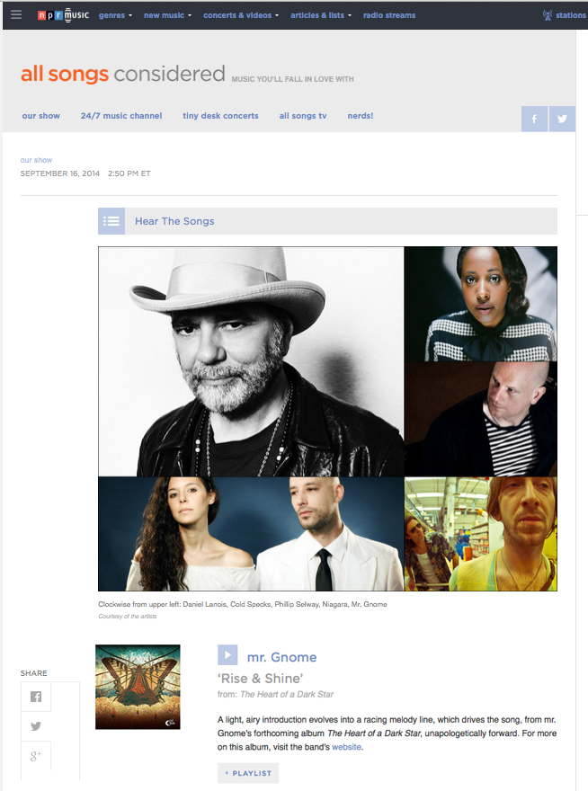Expand the concerts & videos dropdown
Screen dimensions: 588x791
[x=241, y=15]
